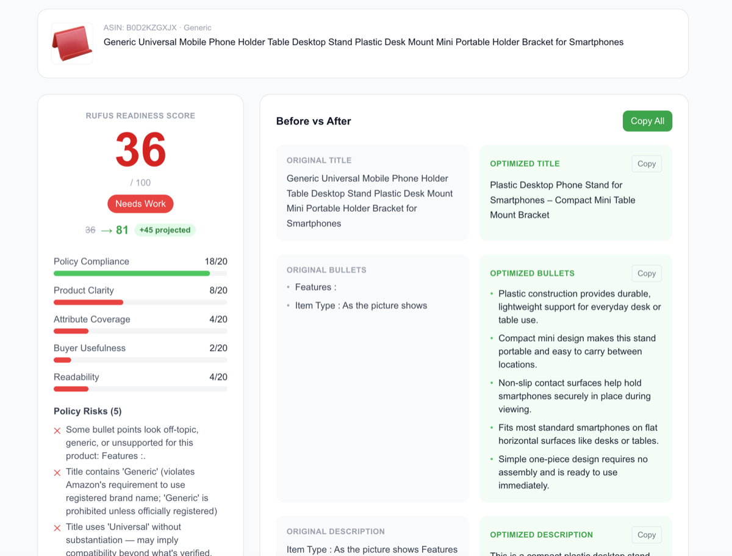This screenshot has width=732, height=556.
Task: Copy the optimized title text
Action: (646, 164)
